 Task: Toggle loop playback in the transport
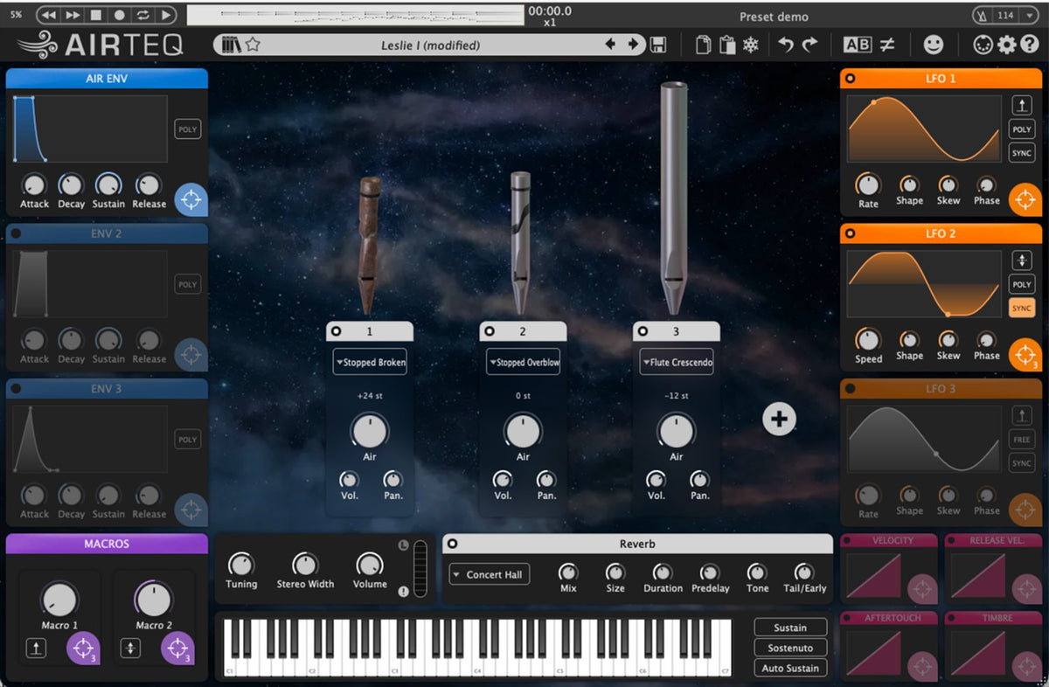pyautogui.click(x=142, y=15)
